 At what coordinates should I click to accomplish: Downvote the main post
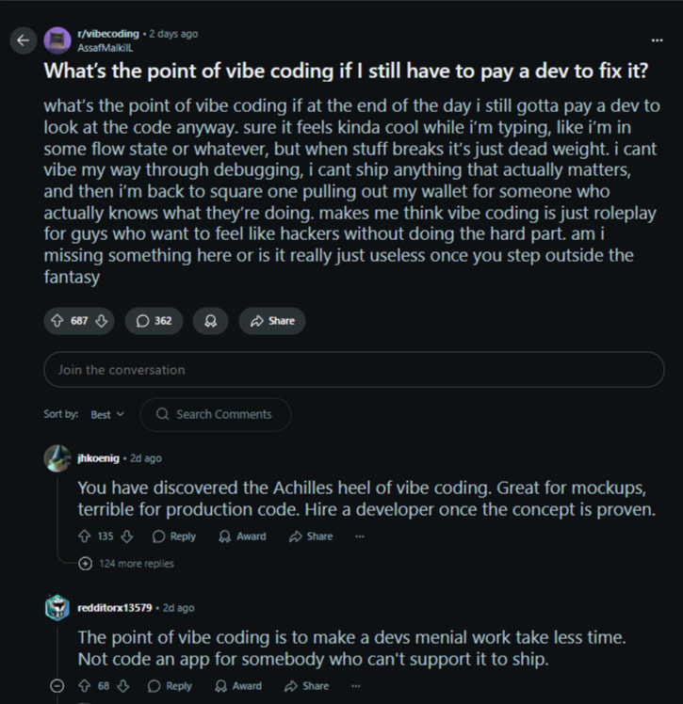pyautogui.click(x=102, y=321)
